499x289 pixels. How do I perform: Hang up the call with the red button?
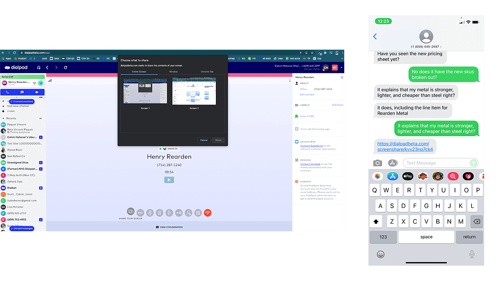pos(208,213)
